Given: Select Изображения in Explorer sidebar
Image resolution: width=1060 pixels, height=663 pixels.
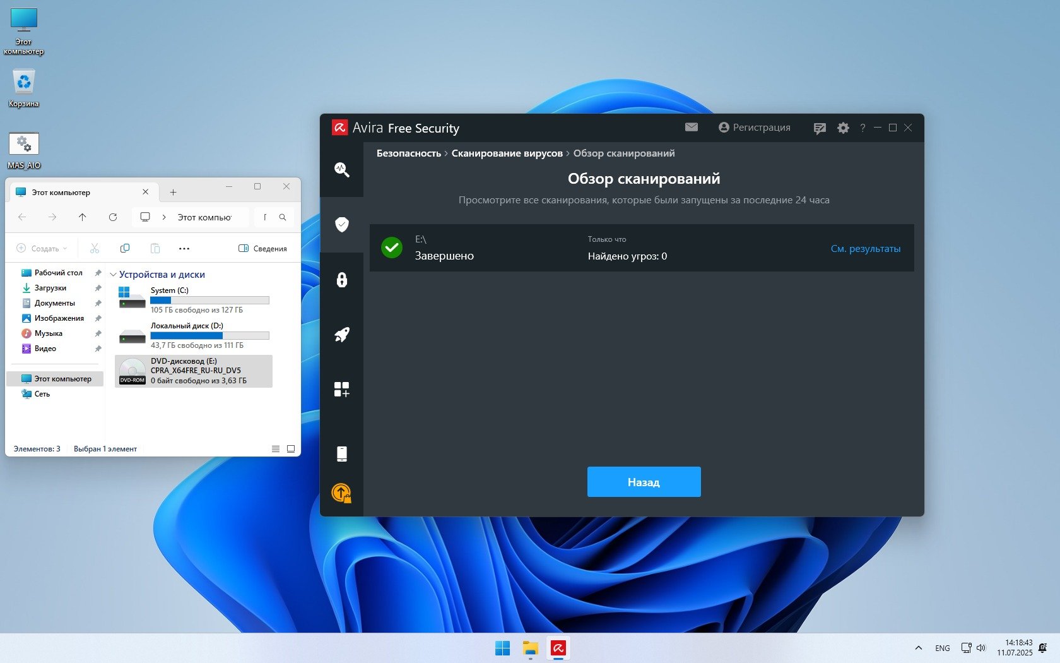Looking at the screenshot, I should click(59, 318).
